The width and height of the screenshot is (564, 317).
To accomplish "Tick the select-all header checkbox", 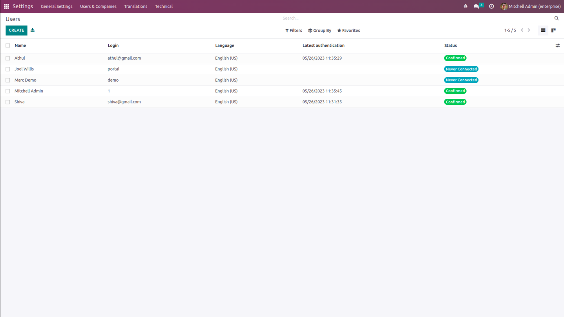I will pyautogui.click(x=8, y=46).
